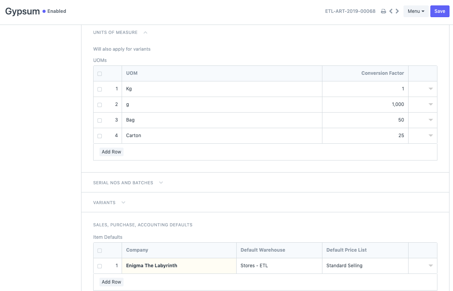Add Row to the UOMs table
The height and width of the screenshot is (291, 453).
tap(111, 152)
